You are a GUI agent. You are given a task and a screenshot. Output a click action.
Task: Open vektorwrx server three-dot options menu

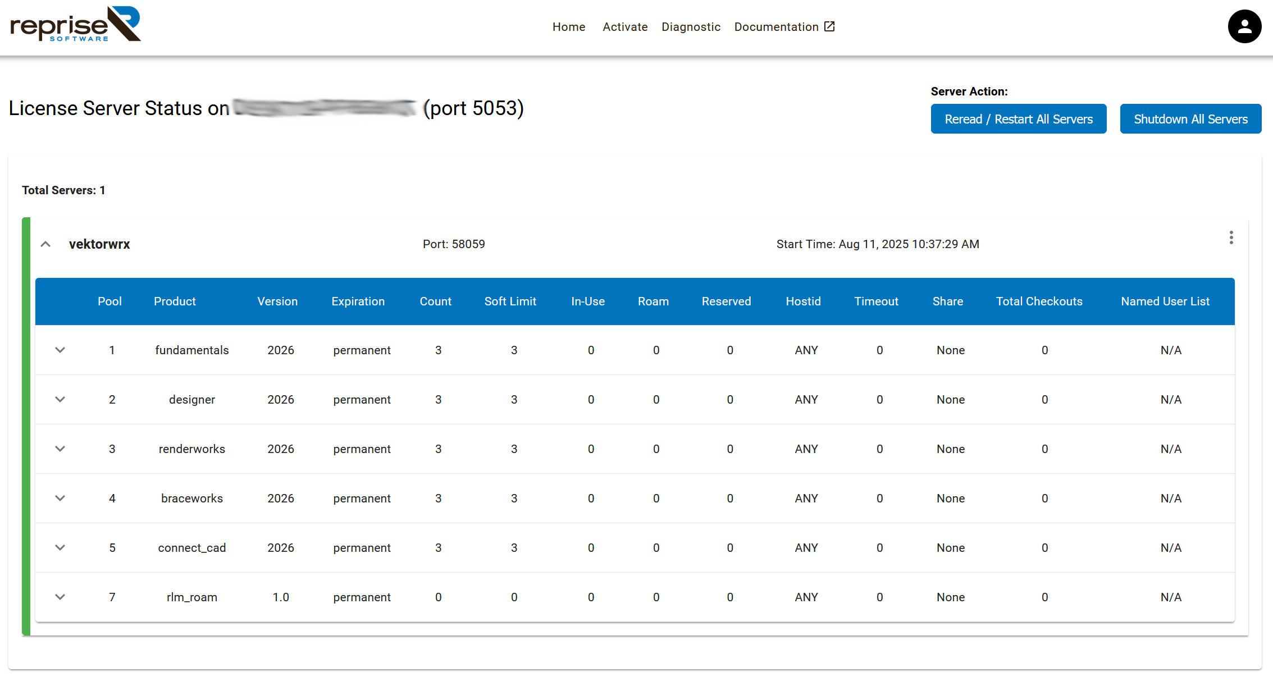pos(1231,238)
